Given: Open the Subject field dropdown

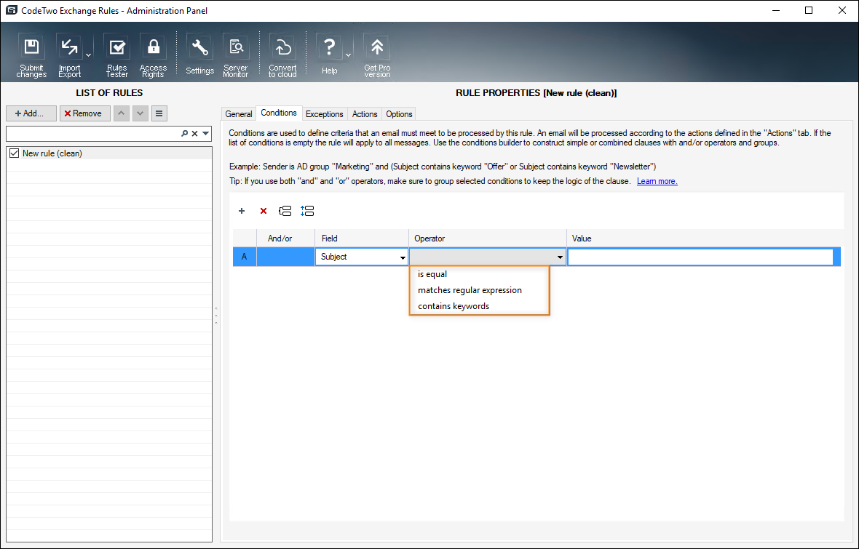Looking at the screenshot, I should pyautogui.click(x=403, y=257).
